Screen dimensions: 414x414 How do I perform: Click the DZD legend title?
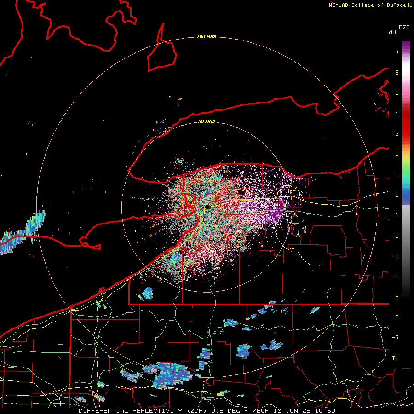(x=404, y=28)
